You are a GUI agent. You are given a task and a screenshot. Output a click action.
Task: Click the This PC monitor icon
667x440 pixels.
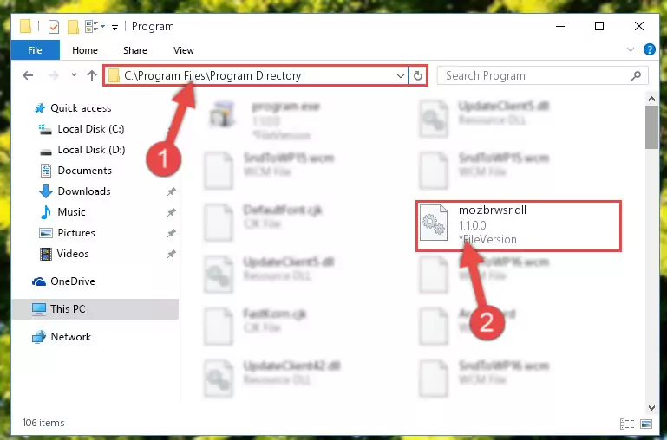(x=39, y=309)
